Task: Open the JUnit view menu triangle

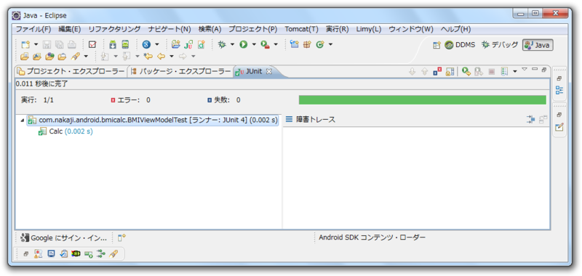Action: click(x=525, y=69)
